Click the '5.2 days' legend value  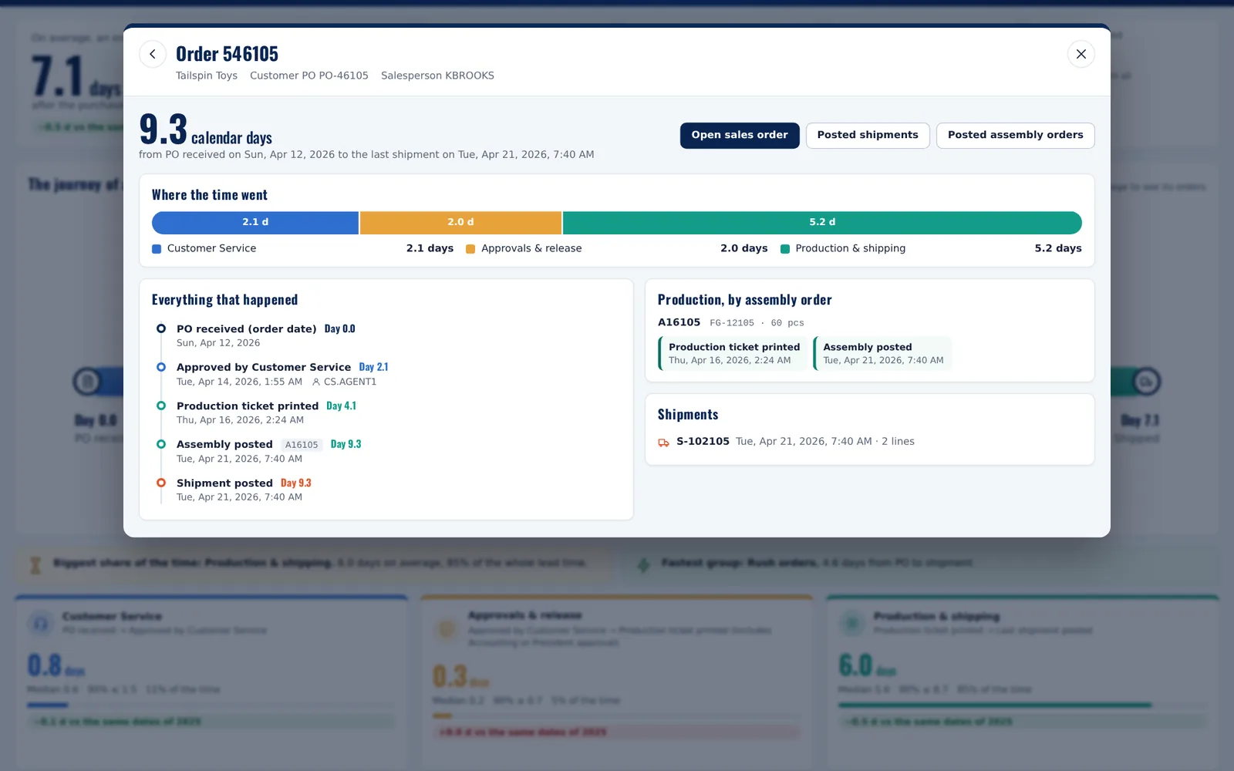pyautogui.click(x=1058, y=248)
